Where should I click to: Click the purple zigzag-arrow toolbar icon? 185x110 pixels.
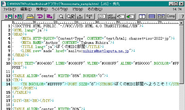pyautogui.click(x=49, y=17)
